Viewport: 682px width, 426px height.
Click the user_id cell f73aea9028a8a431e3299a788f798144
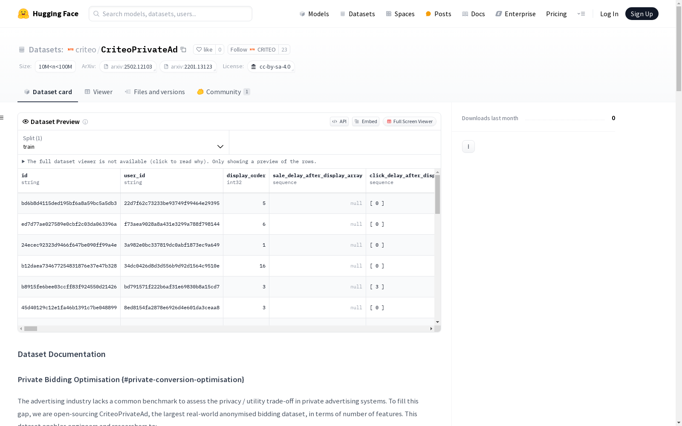point(172,224)
